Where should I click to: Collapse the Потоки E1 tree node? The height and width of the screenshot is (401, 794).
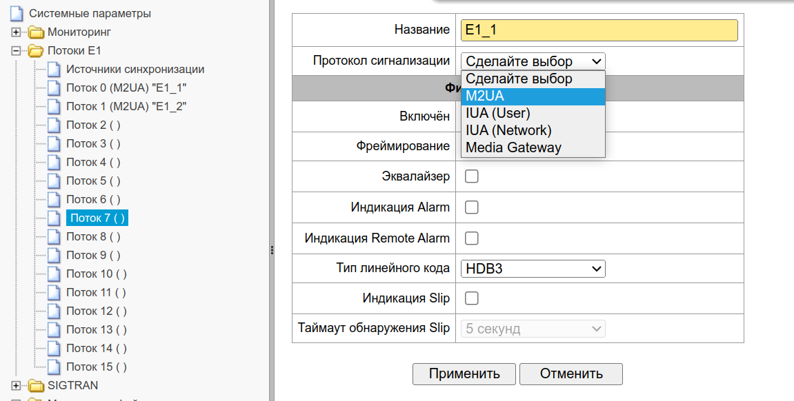click(x=17, y=51)
